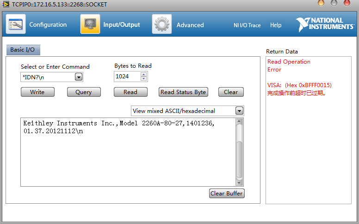
Task: Click the Input/Output label
Action: click(x=122, y=24)
